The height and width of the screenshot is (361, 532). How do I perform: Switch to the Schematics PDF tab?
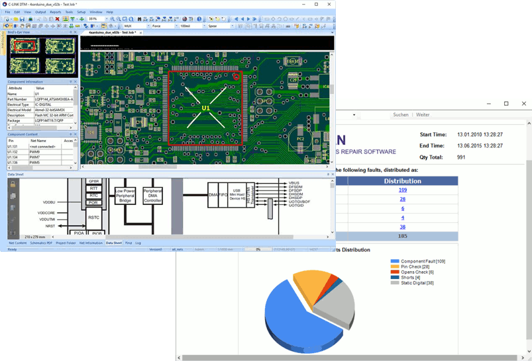41,243
